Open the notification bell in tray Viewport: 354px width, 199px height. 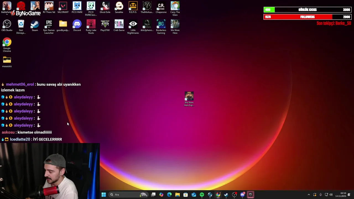pyautogui.click(x=349, y=195)
